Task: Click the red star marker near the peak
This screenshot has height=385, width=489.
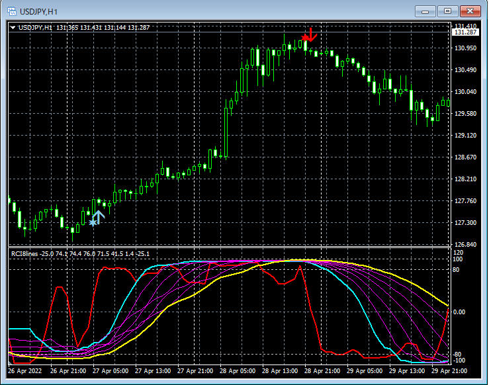Action: point(304,38)
